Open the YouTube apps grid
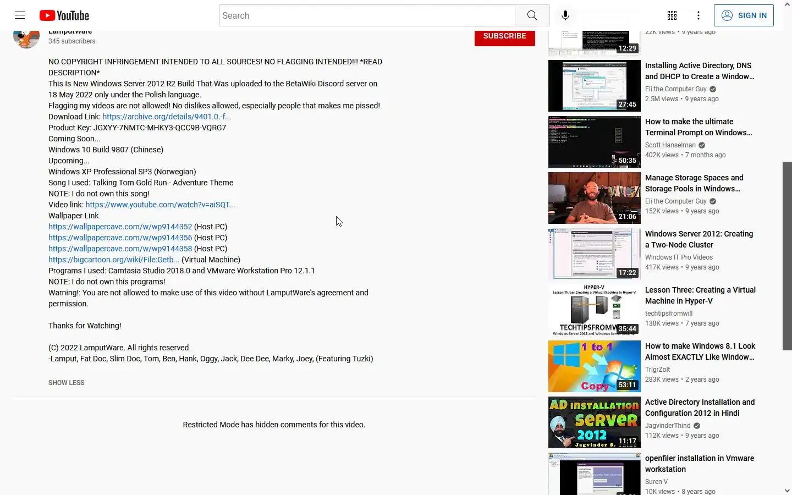This screenshot has height=495, width=792. pyautogui.click(x=672, y=15)
